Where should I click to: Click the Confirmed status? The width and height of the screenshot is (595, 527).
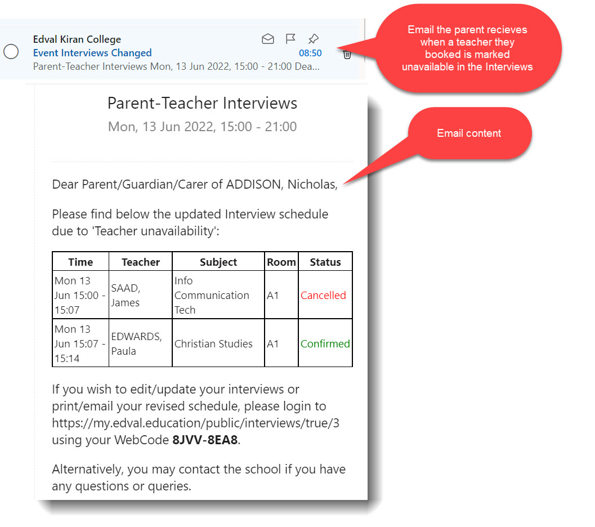pyautogui.click(x=325, y=343)
